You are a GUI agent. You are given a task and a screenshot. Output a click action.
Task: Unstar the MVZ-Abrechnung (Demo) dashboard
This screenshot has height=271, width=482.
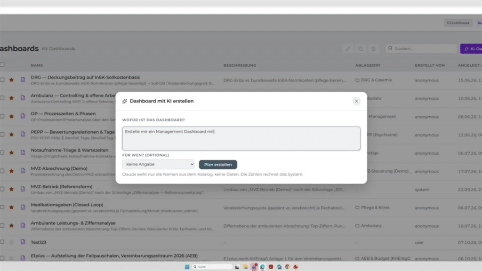click(x=11, y=171)
